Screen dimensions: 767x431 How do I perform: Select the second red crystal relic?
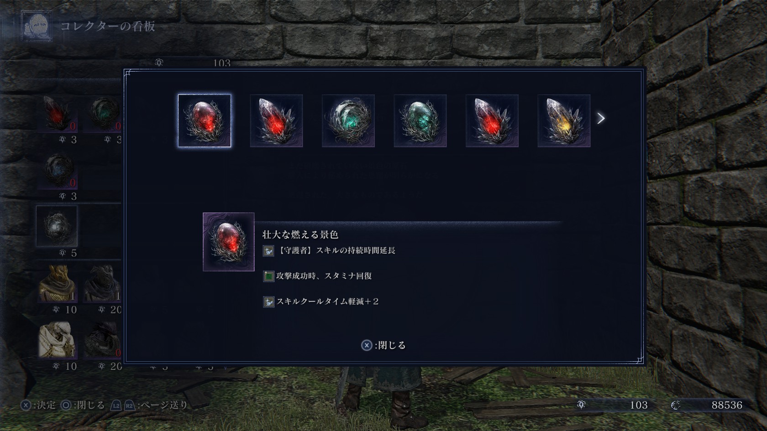[x=276, y=121]
